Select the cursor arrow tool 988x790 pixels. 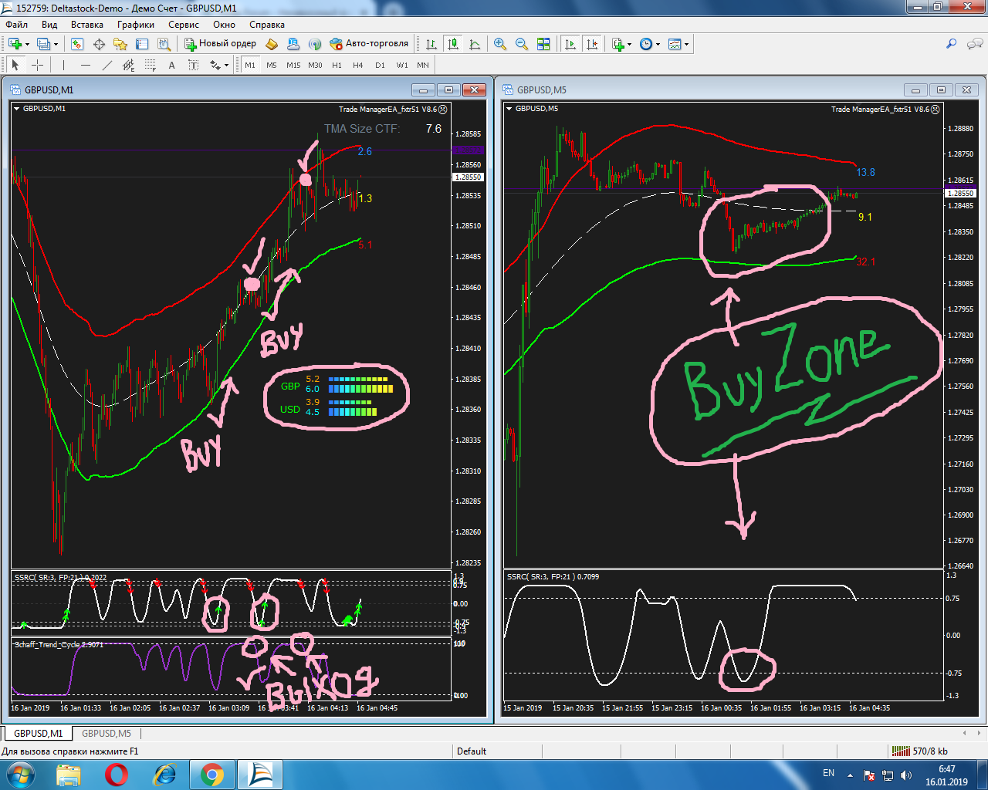pos(15,65)
